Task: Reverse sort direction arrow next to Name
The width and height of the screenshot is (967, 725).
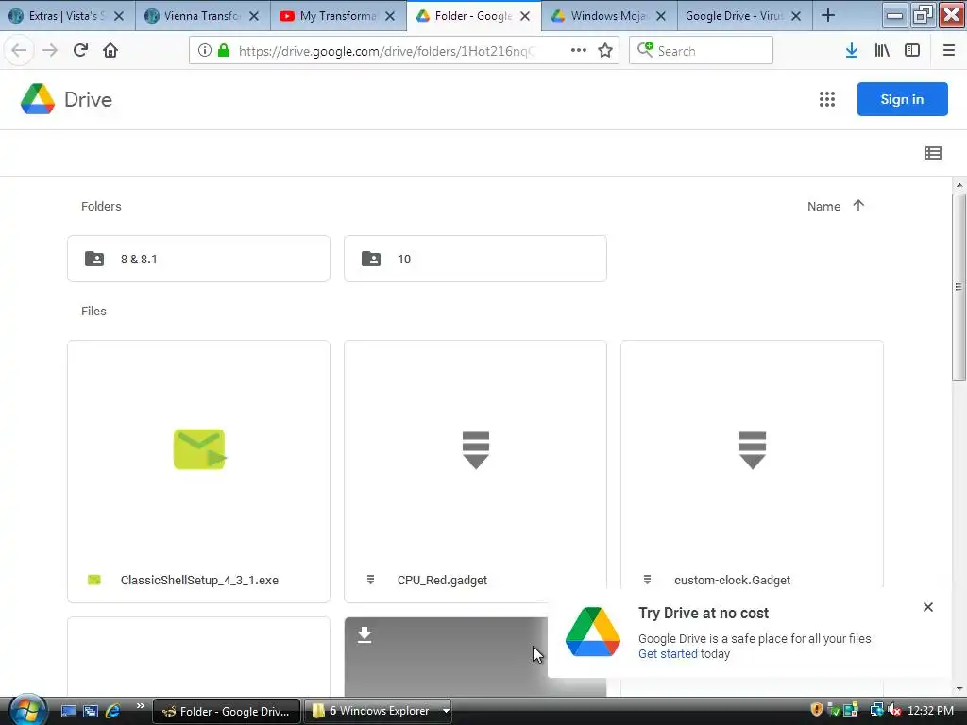Action: pos(858,205)
